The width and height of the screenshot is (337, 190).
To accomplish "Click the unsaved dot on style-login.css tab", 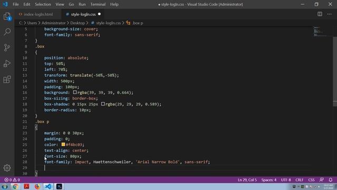I will pos(100,14).
